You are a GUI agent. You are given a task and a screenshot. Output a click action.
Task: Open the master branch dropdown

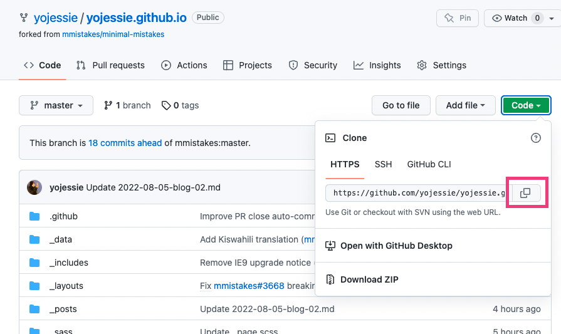coord(56,105)
